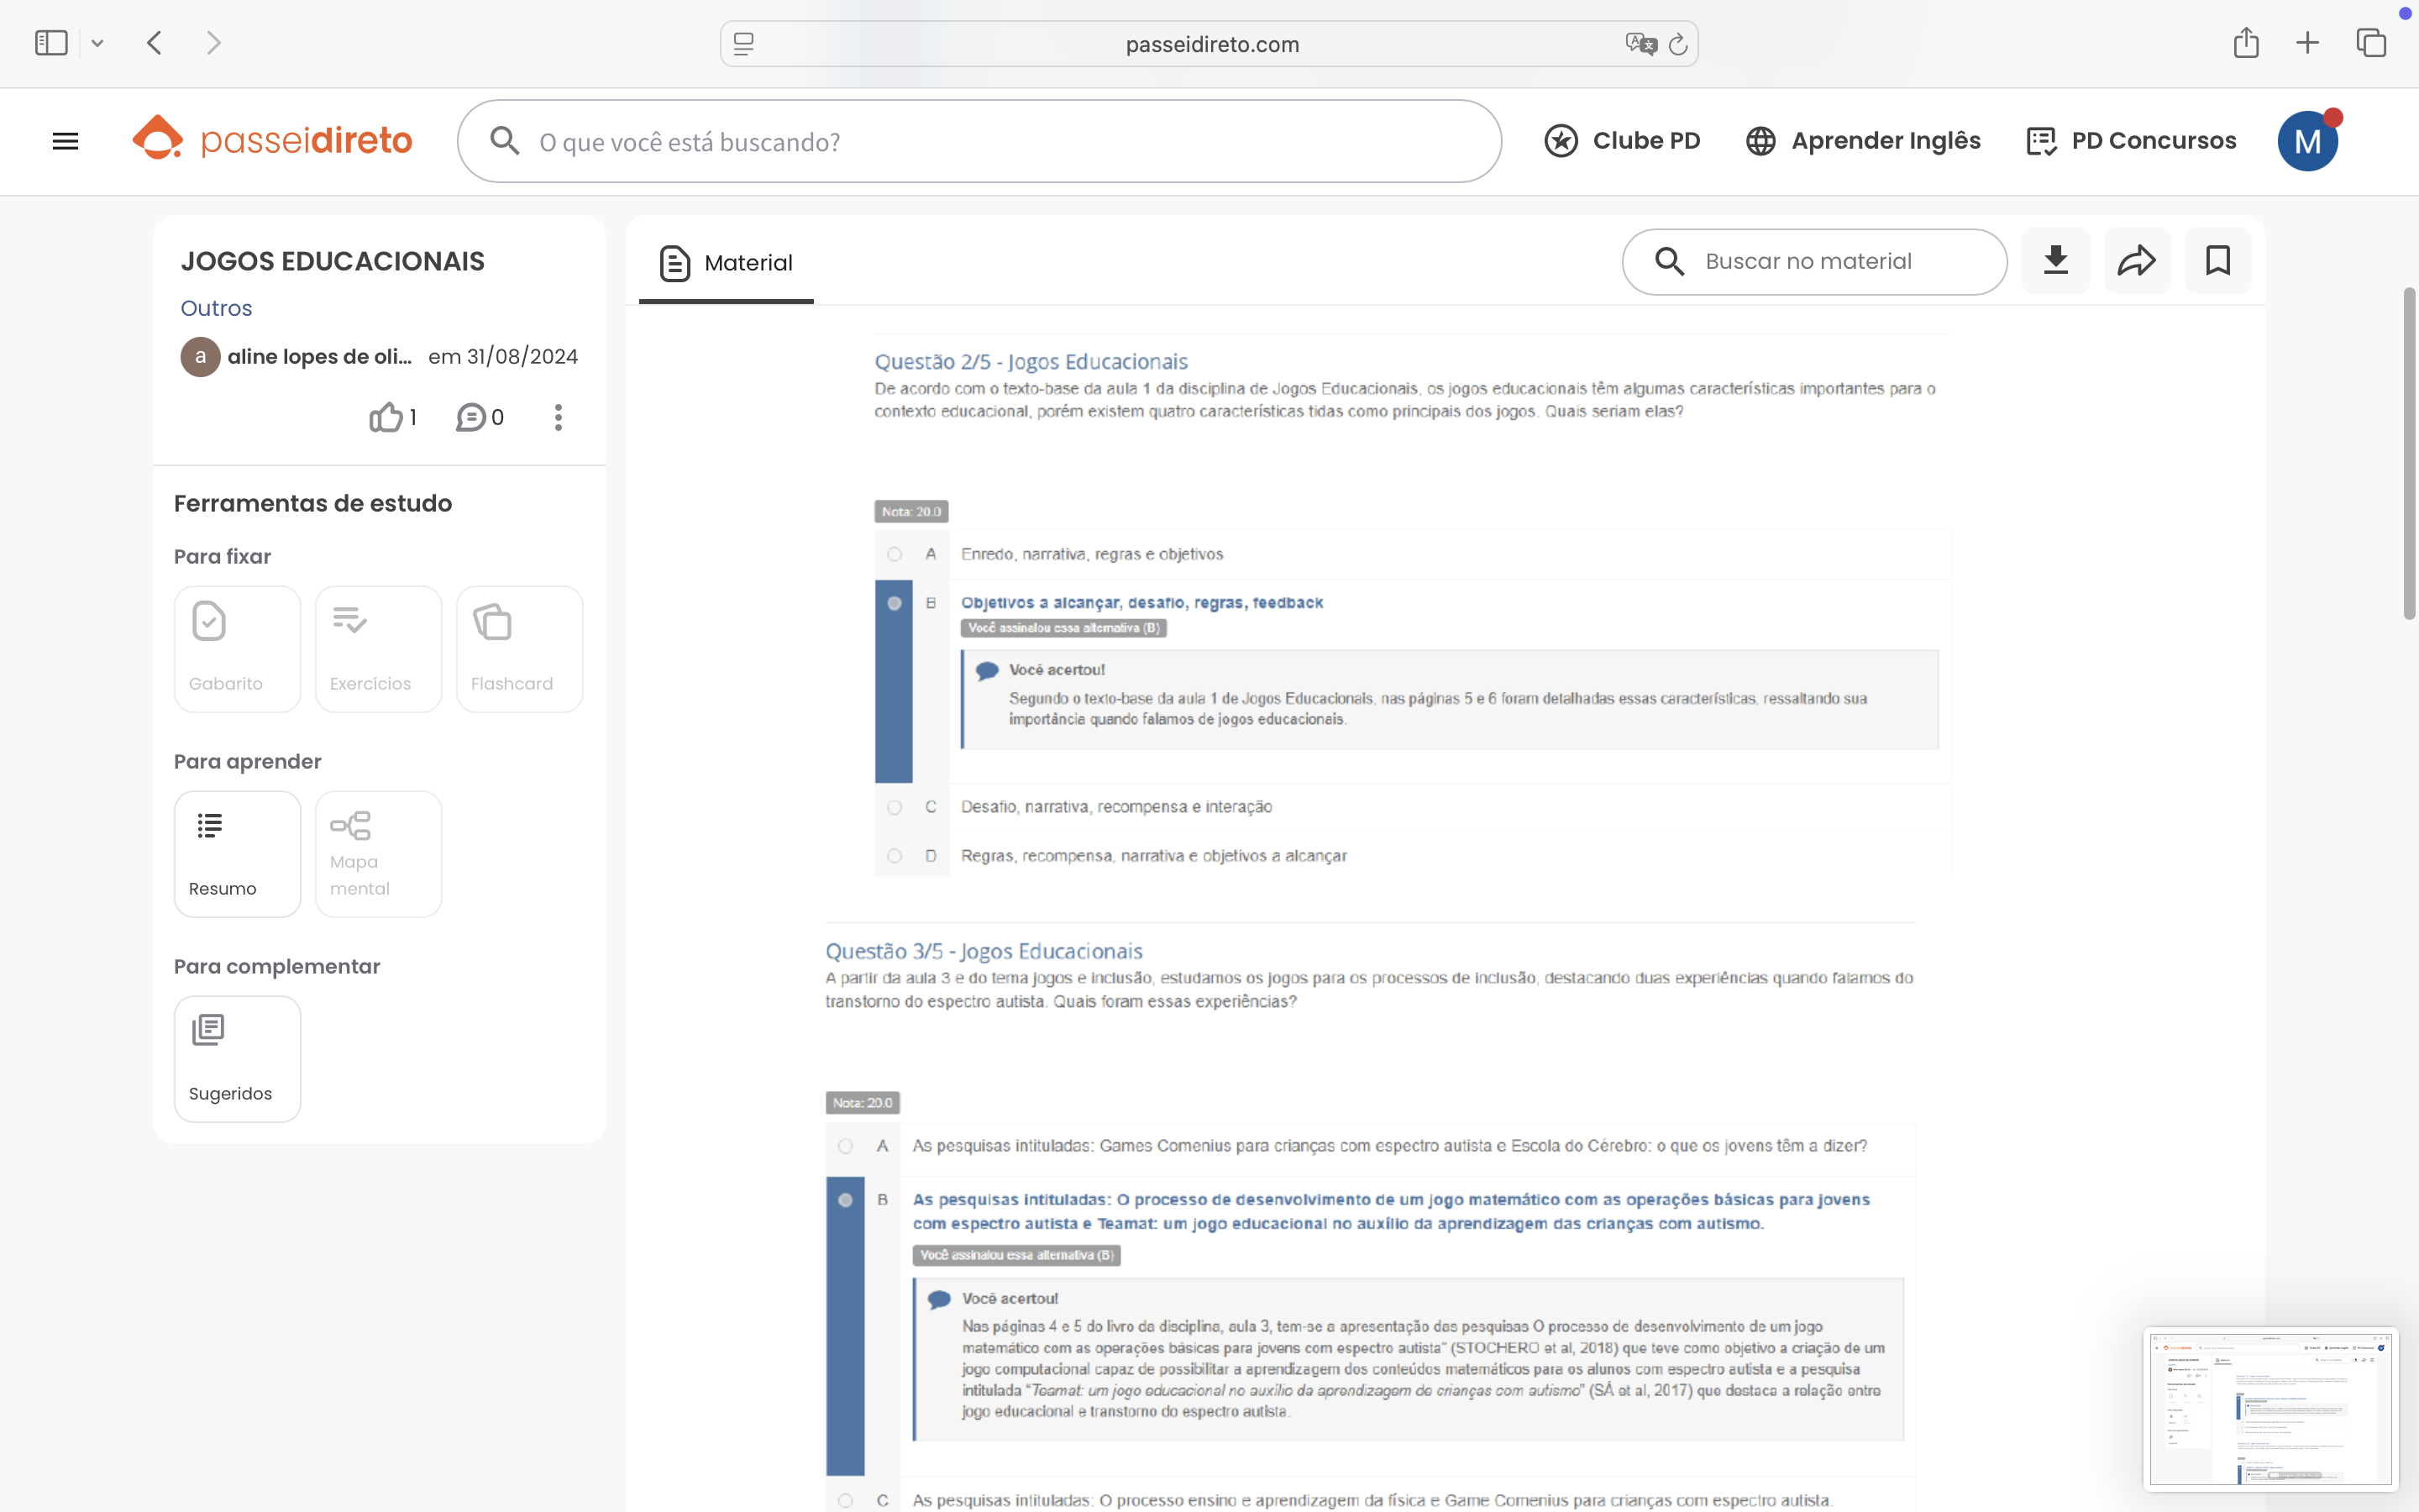Switch to the Material tab
The image size is (2419, 1512).
coord(727,263)
